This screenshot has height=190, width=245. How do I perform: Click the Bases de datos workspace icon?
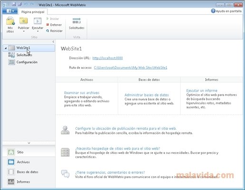coord(11,172)
